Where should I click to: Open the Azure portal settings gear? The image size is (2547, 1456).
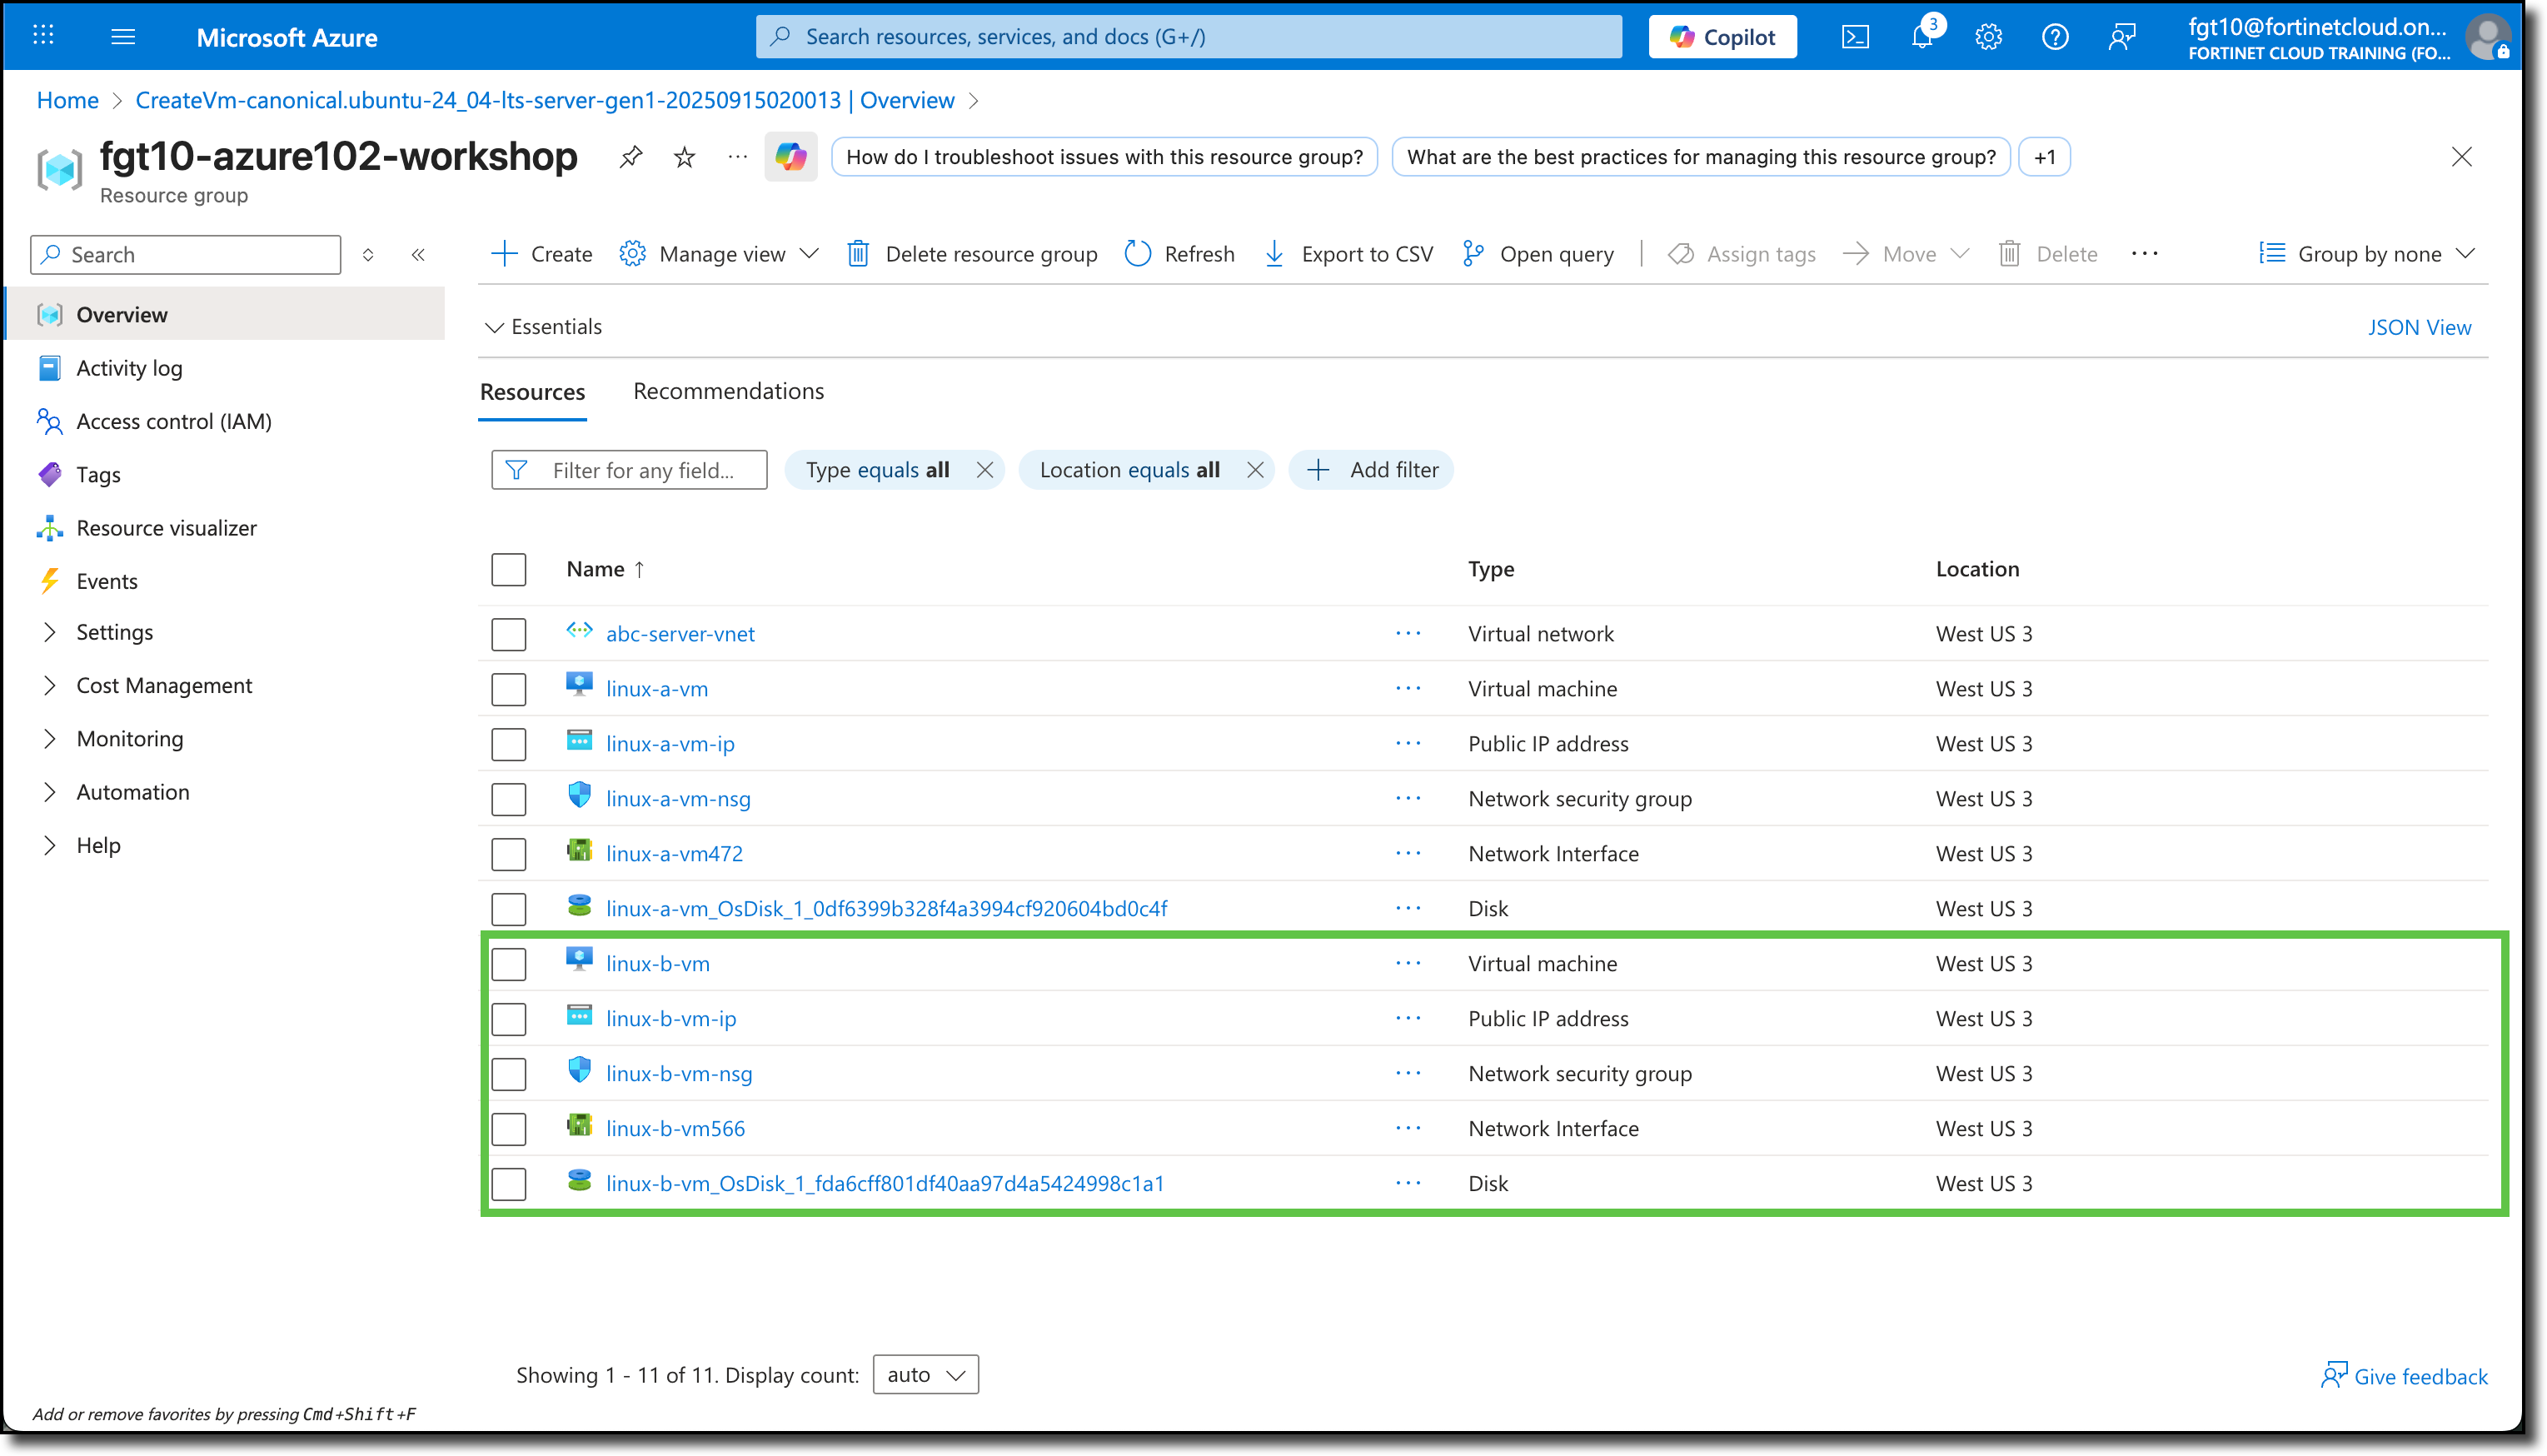tap(1988, 36)
